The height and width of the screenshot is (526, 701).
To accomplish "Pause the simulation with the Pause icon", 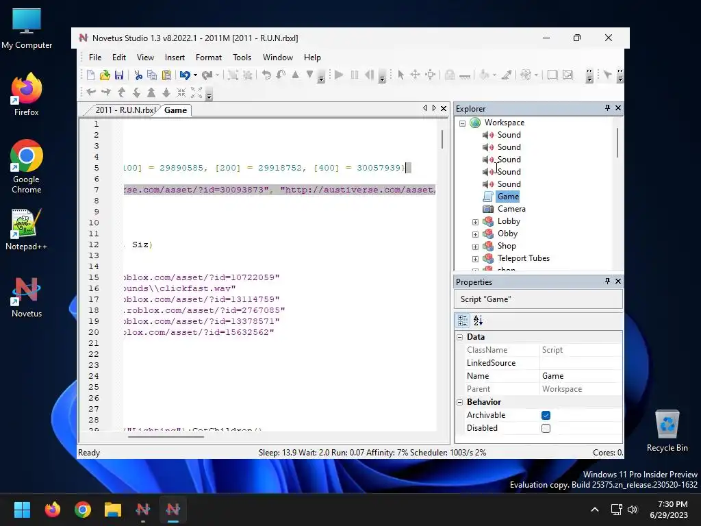I will [x=355, y=75].
